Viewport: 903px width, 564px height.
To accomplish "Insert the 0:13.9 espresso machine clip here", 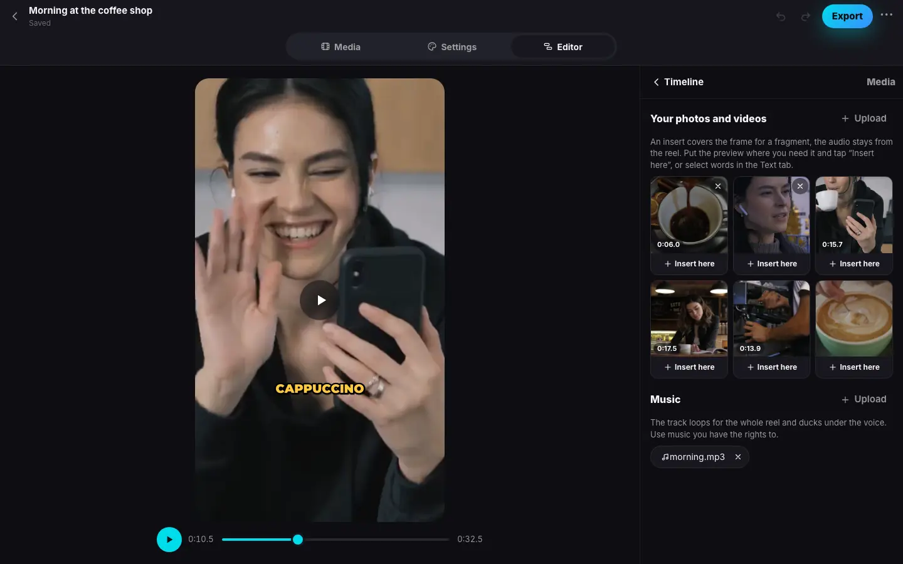I will click(x=771, y=367).
